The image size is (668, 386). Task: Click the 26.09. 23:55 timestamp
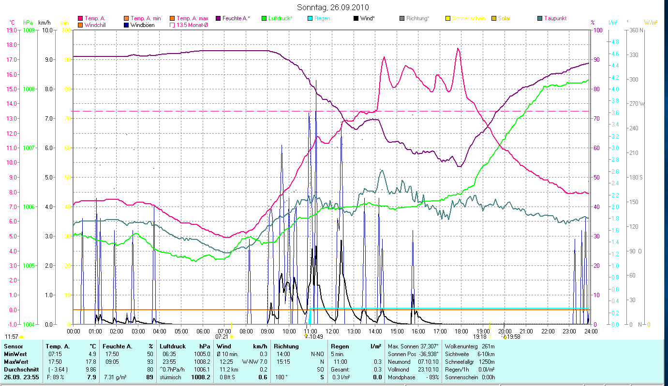(21, 377)
